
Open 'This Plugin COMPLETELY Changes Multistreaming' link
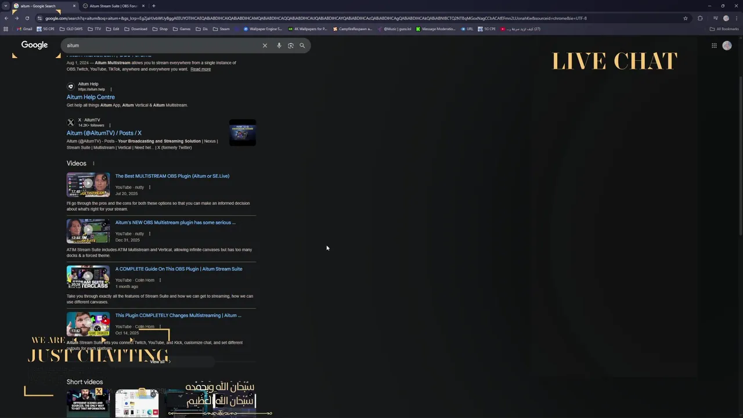coord(178,315)
